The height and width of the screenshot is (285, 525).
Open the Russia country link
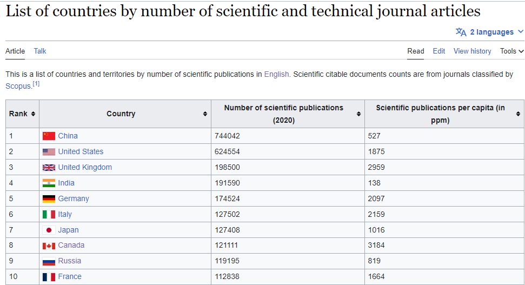[70, 261]
